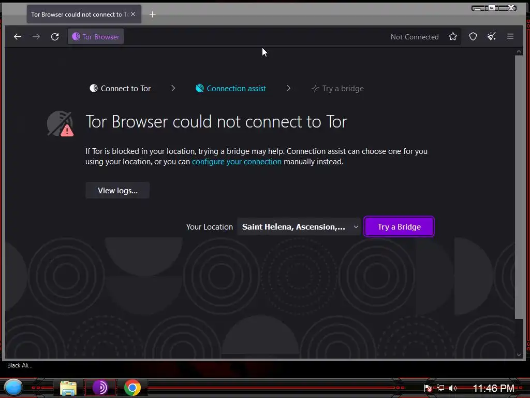
Task: Reload the current page
Action: [x=55, y=37]
